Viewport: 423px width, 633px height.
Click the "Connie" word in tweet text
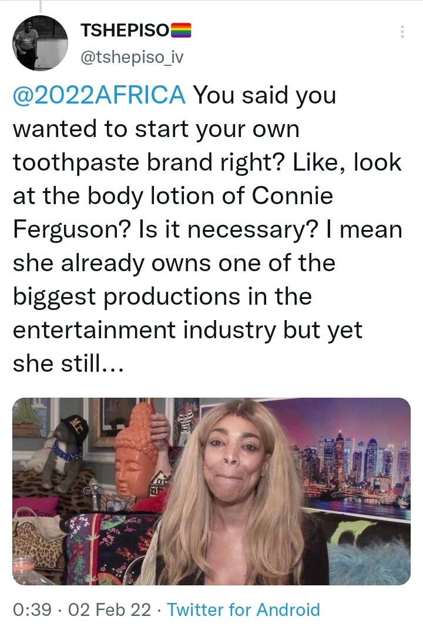click(x=293, y=196)
